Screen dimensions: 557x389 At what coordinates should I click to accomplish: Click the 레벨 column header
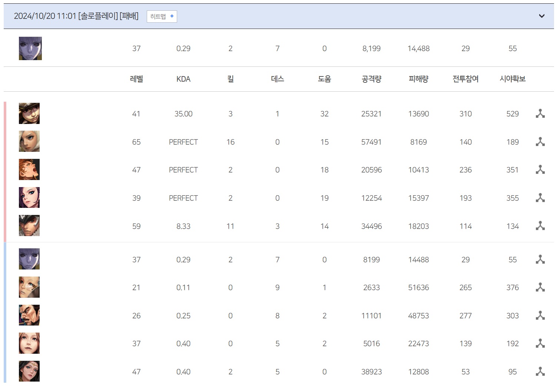[136, 79]
